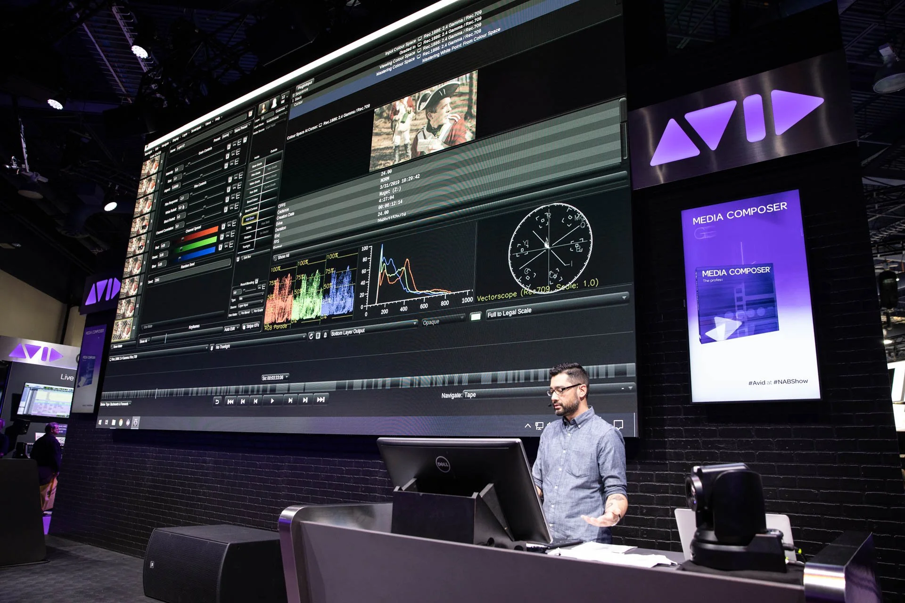Select the For Grade matte option

[258, 311]
